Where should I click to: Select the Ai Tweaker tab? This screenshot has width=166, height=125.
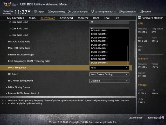[48, 18]
